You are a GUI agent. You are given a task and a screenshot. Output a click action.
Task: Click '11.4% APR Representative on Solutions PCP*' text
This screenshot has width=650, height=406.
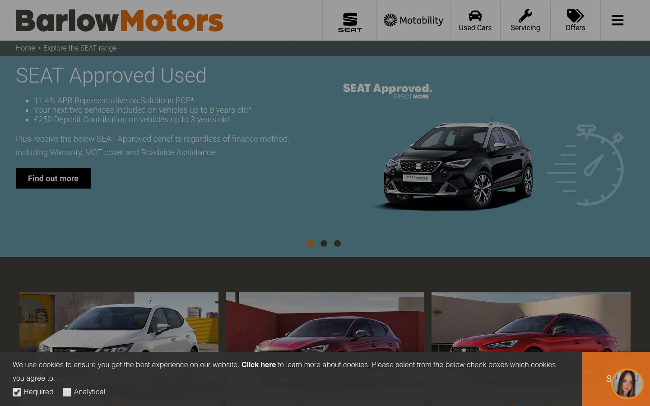point(114,101)
